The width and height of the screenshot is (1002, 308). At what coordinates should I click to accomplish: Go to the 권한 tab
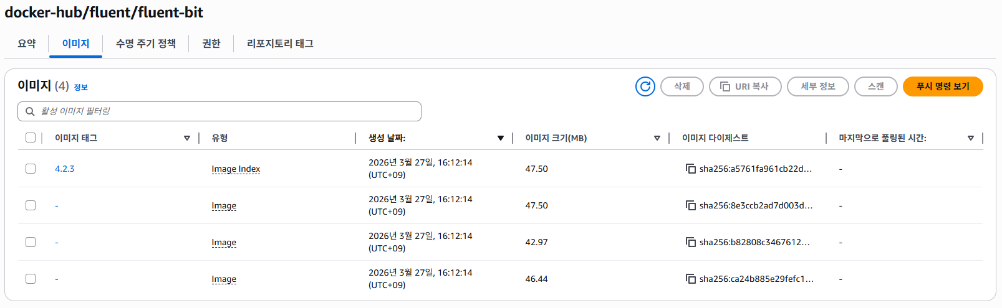(211, 44)
